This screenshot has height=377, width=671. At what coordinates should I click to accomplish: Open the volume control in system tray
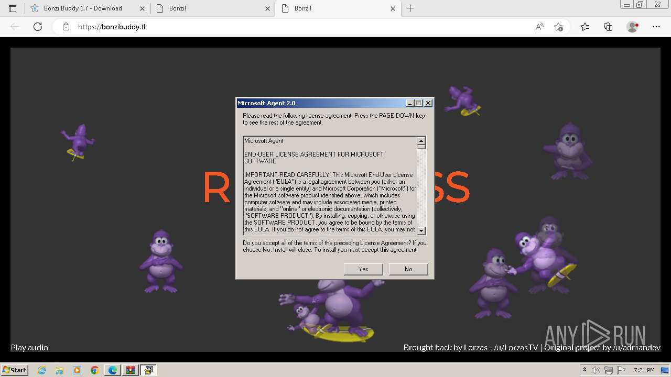(596, 370)
